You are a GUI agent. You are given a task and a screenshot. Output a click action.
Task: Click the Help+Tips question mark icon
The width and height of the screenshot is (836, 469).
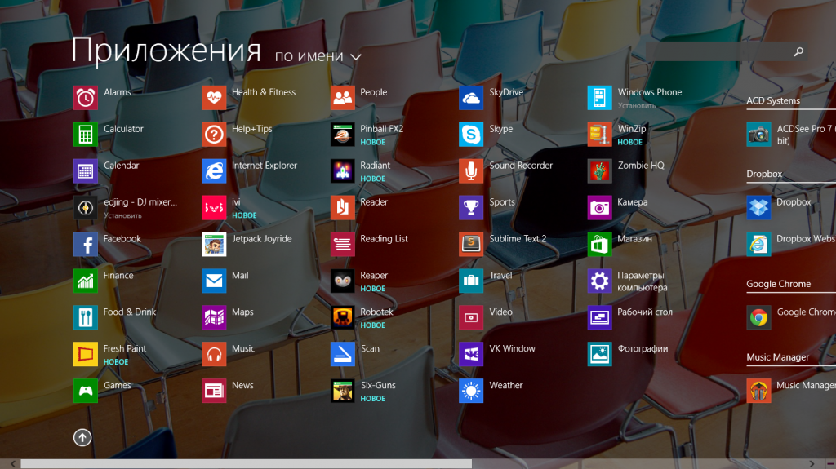(x=214, y=135)
